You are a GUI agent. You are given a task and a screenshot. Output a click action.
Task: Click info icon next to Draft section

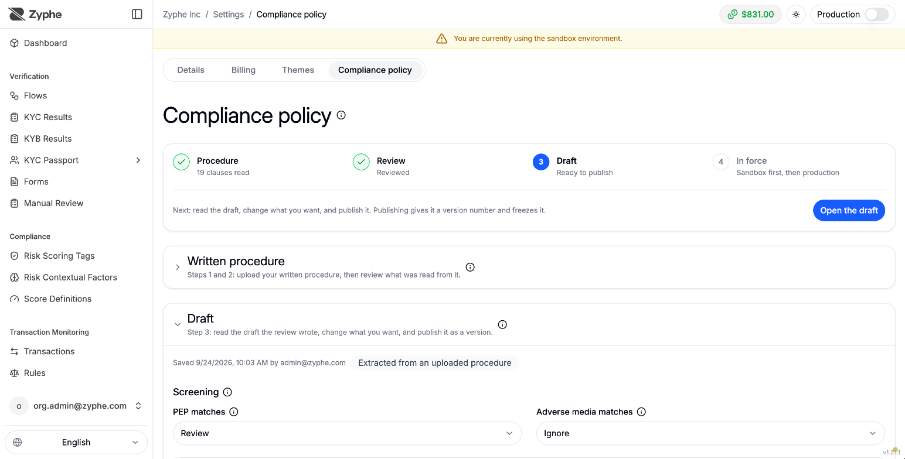tap(502, 324)
